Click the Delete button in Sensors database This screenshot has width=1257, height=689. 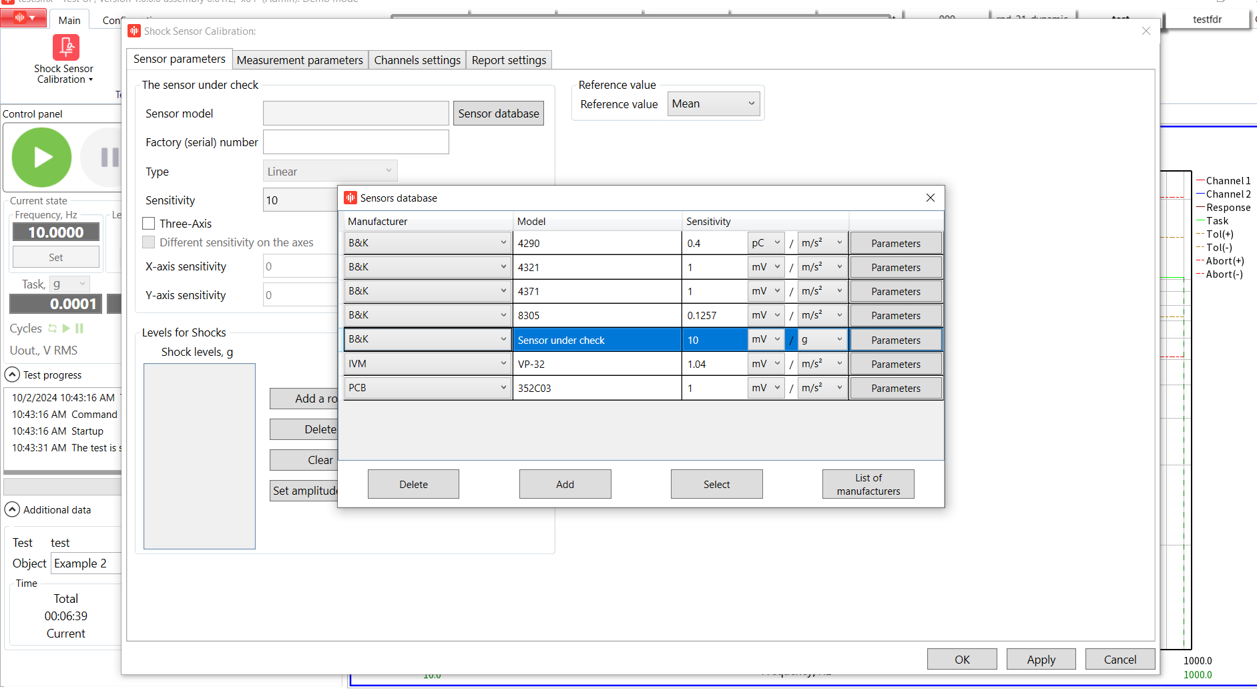coord(413,484)
